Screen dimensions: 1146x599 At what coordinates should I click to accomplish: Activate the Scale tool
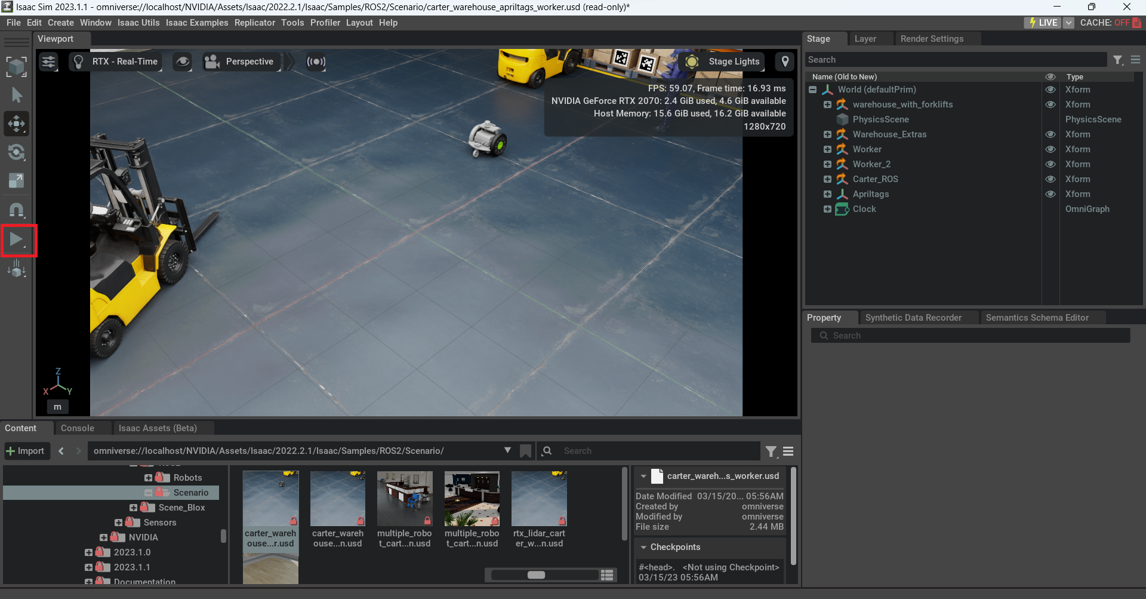17,180
